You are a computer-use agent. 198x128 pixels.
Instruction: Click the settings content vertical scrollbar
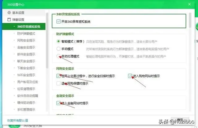click(x=190, y=20)
